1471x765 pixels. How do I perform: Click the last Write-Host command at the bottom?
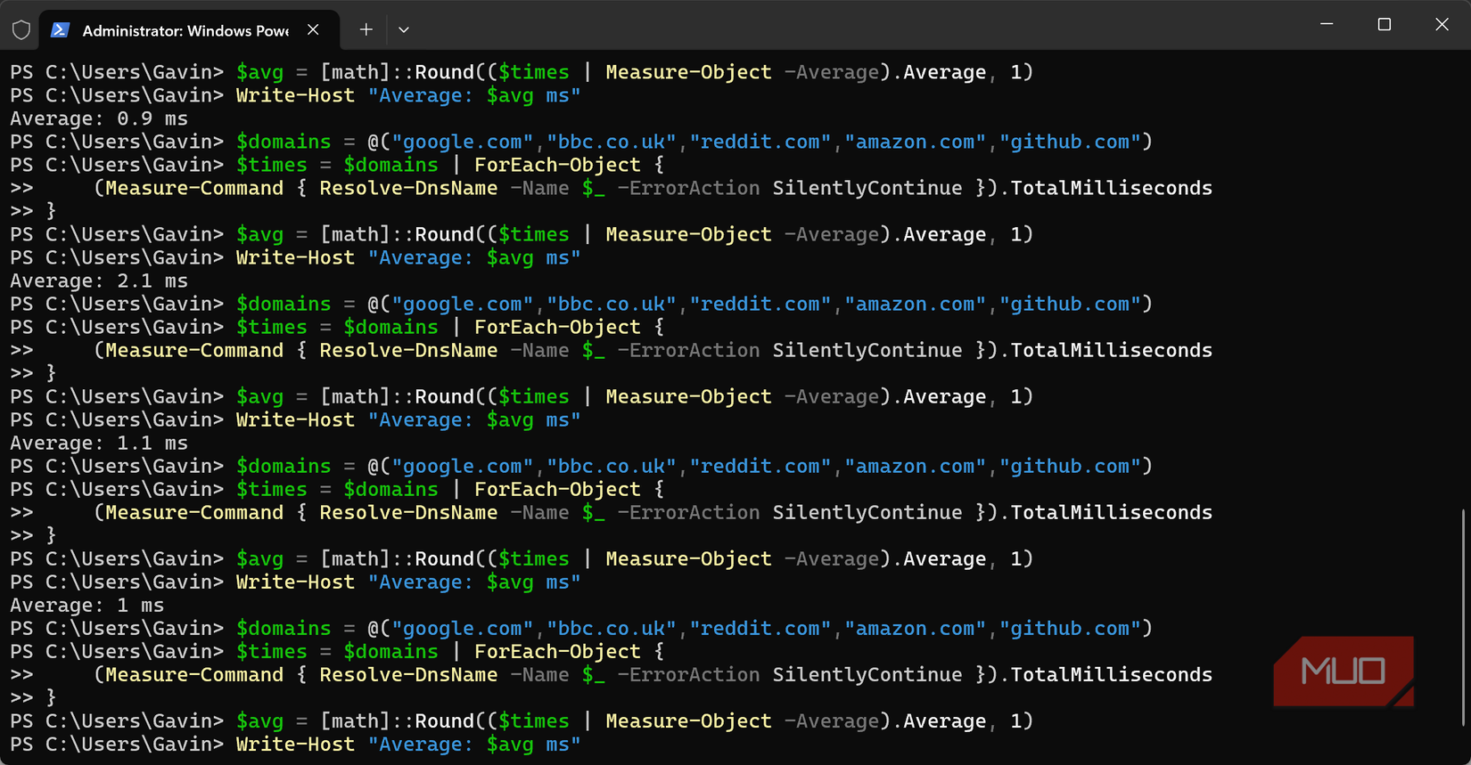click(x=408, y=745)
